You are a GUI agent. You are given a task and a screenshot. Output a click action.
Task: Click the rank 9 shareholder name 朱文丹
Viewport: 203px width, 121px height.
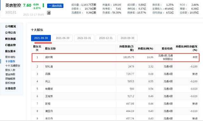[49, 118]
